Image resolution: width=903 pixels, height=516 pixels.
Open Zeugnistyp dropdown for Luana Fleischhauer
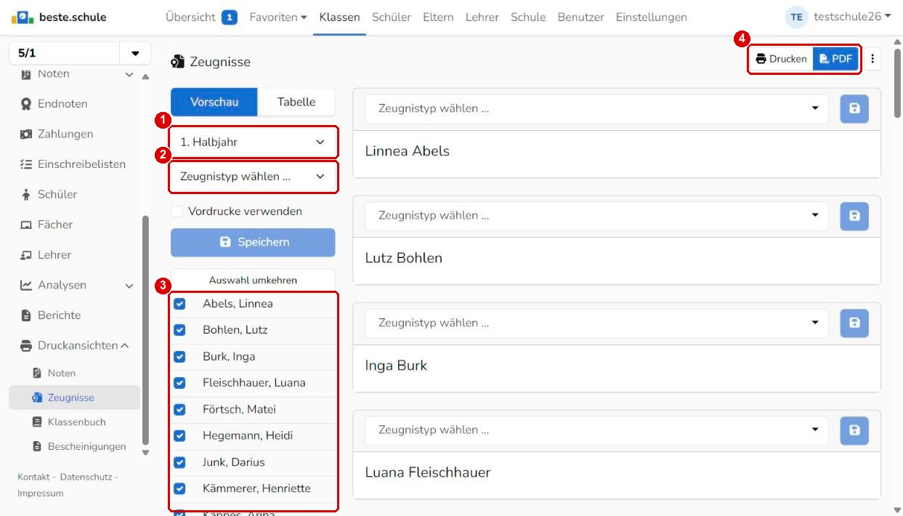(596, 430)
